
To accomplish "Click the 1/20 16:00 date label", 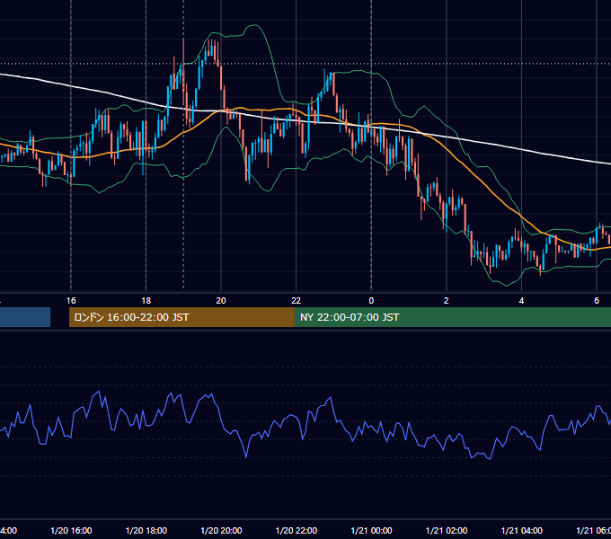I will [71, 530].
